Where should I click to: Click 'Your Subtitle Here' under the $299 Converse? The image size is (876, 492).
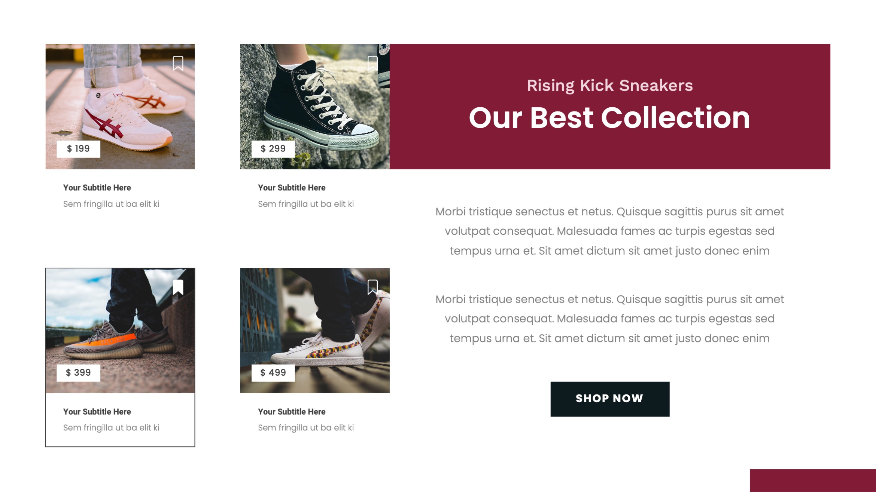[291, 188]
